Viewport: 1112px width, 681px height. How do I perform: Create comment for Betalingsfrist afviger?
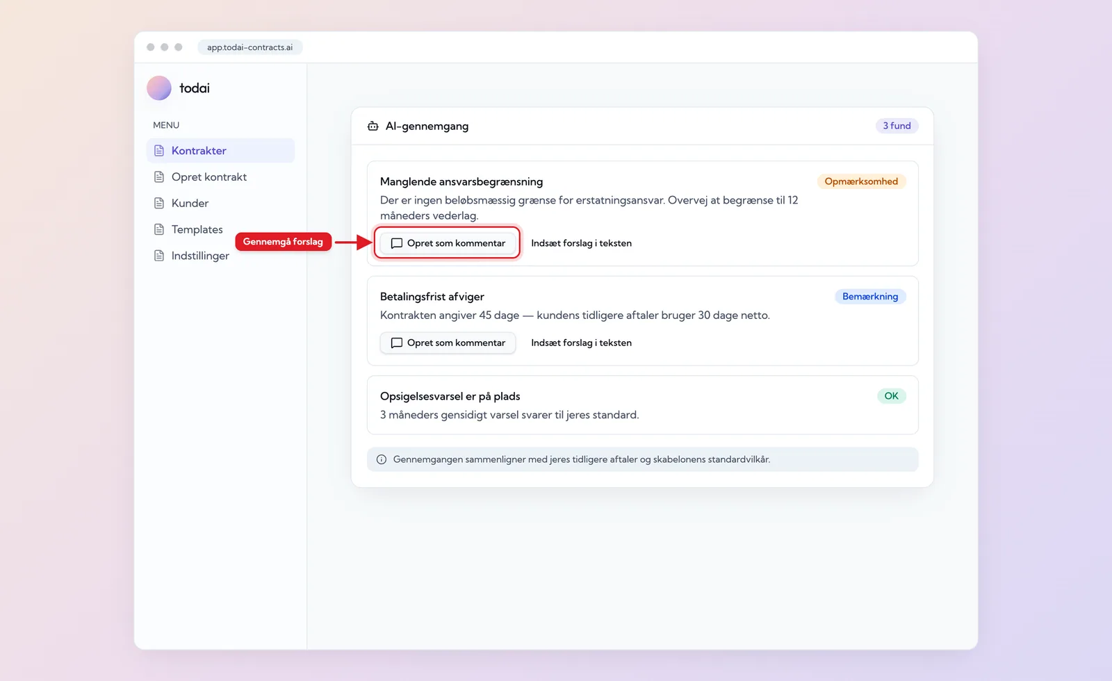click(x=448, y=343)
